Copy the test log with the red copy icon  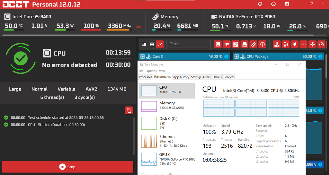click(x=129, y=110)
